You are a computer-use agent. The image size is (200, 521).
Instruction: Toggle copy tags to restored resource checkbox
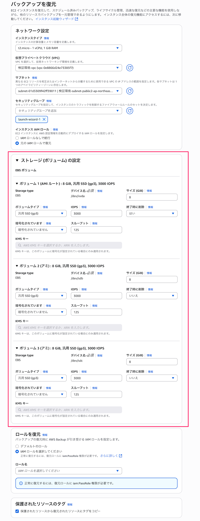[x=17, y=511]
